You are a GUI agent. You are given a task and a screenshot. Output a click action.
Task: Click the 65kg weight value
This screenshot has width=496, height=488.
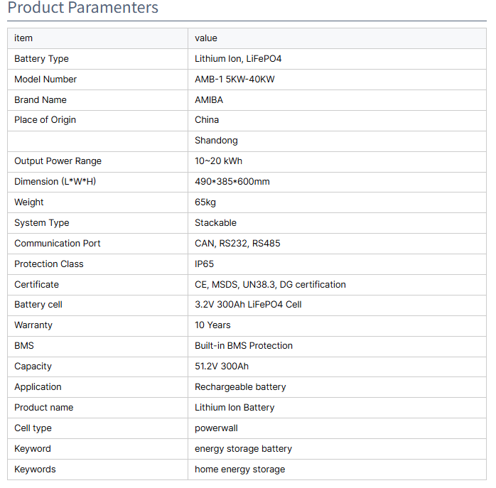205,202
